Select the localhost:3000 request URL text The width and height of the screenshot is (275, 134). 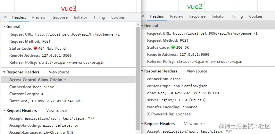77,34
